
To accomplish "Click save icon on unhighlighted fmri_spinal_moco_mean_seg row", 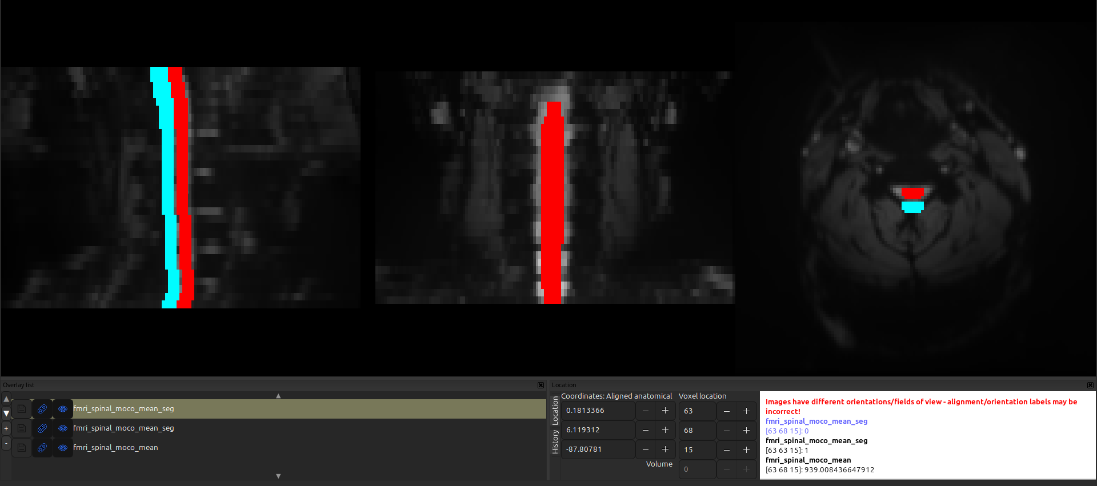I will point(22,428).
